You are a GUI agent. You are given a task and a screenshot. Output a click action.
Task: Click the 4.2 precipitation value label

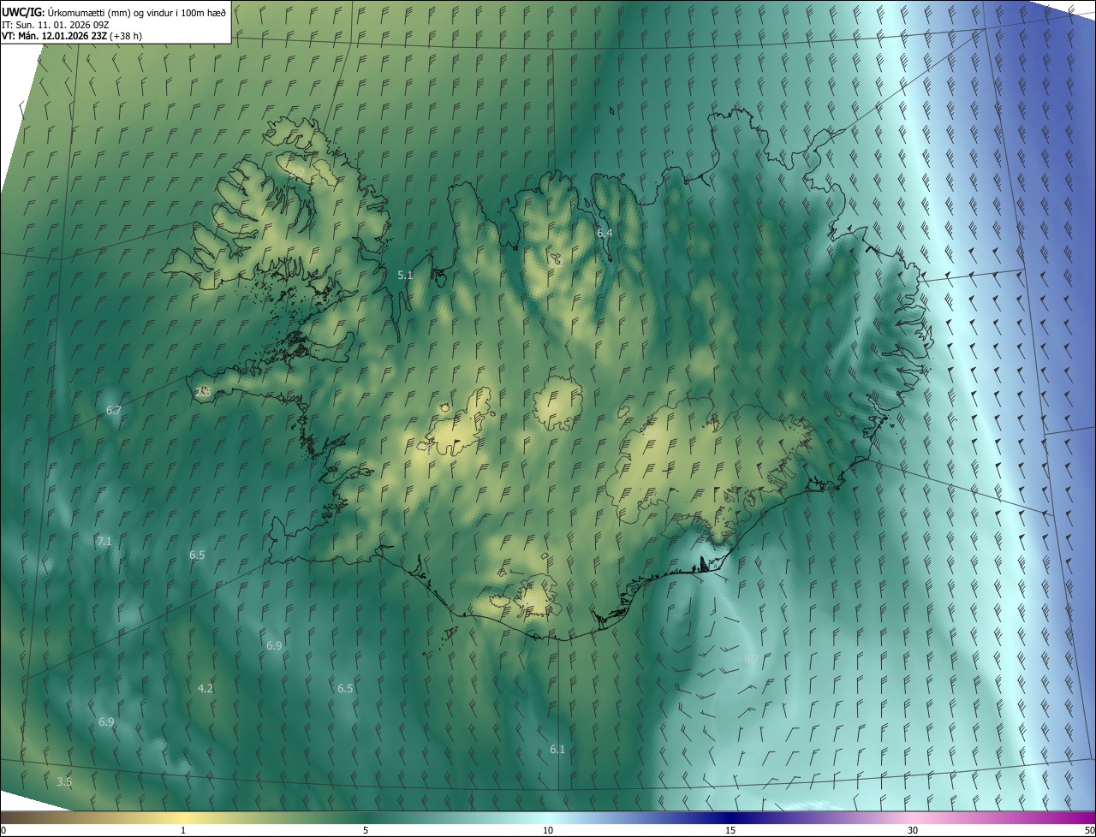(x=205, y=688)
